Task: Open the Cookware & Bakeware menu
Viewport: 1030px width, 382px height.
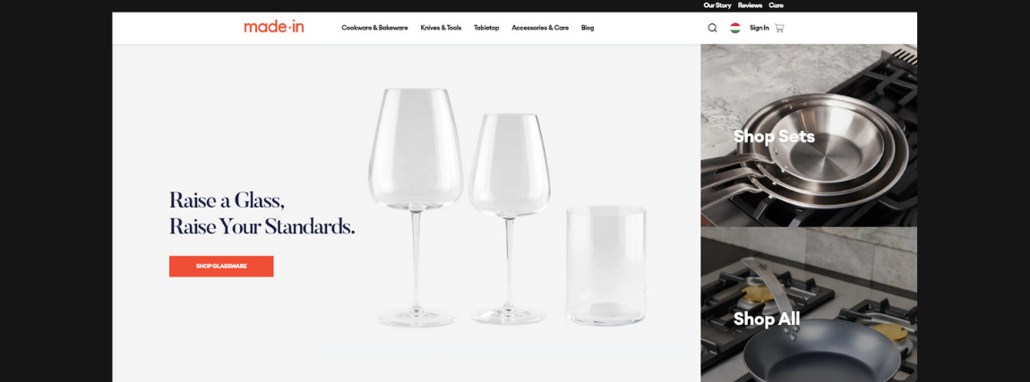Action: tap(374, 28)
